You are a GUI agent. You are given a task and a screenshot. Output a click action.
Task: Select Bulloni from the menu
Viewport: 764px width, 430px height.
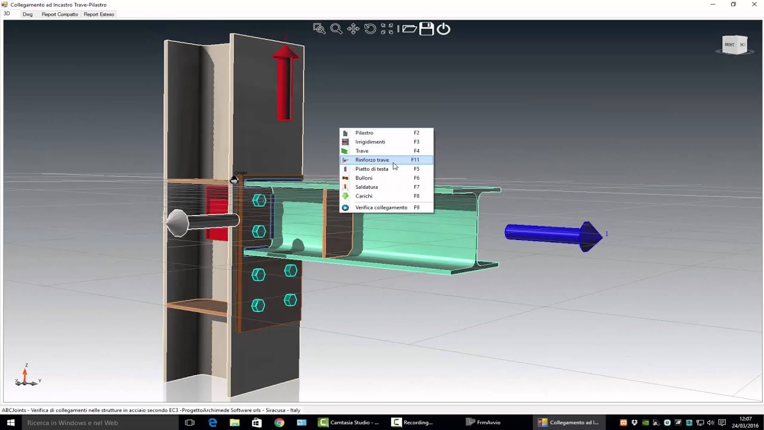[386, 177]
